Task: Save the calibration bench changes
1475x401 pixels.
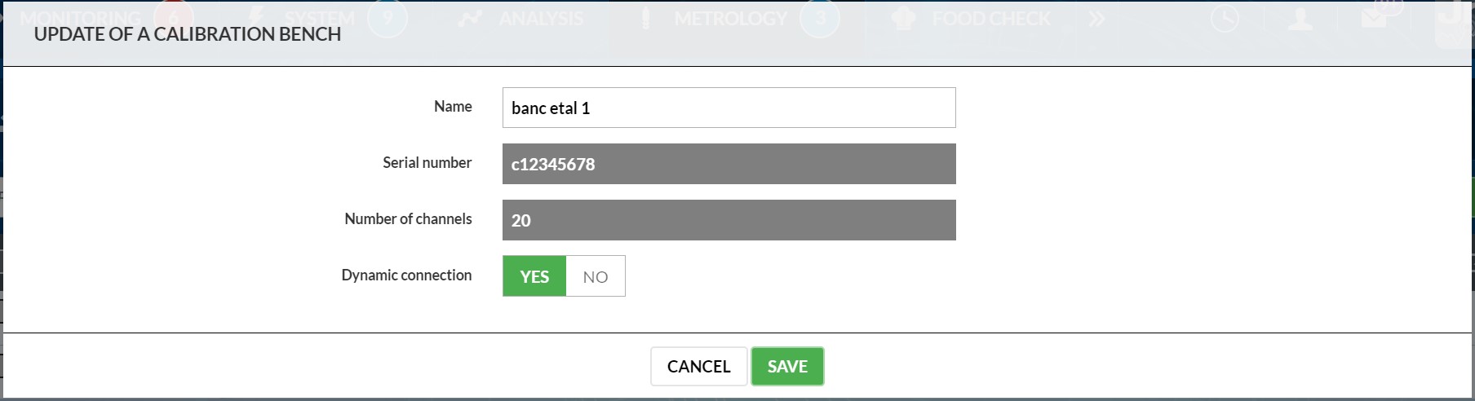Action: pos(787,367)
